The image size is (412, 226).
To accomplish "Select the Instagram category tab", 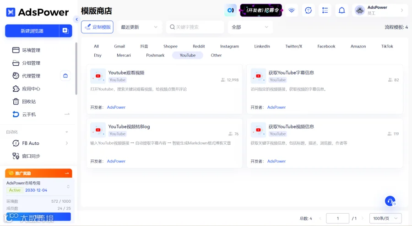I will click(x=229, y=47).
